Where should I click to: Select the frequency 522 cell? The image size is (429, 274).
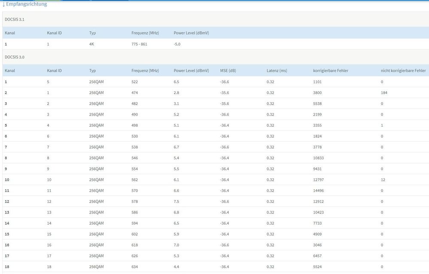135,82
